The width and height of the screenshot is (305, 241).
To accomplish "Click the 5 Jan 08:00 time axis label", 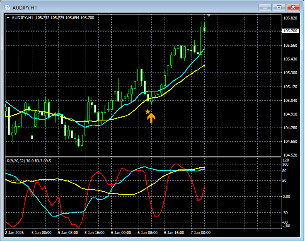I will click(x=68, y=232).
